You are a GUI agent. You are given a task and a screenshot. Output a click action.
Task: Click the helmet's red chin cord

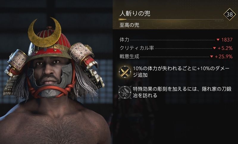[x=51, y=90]
